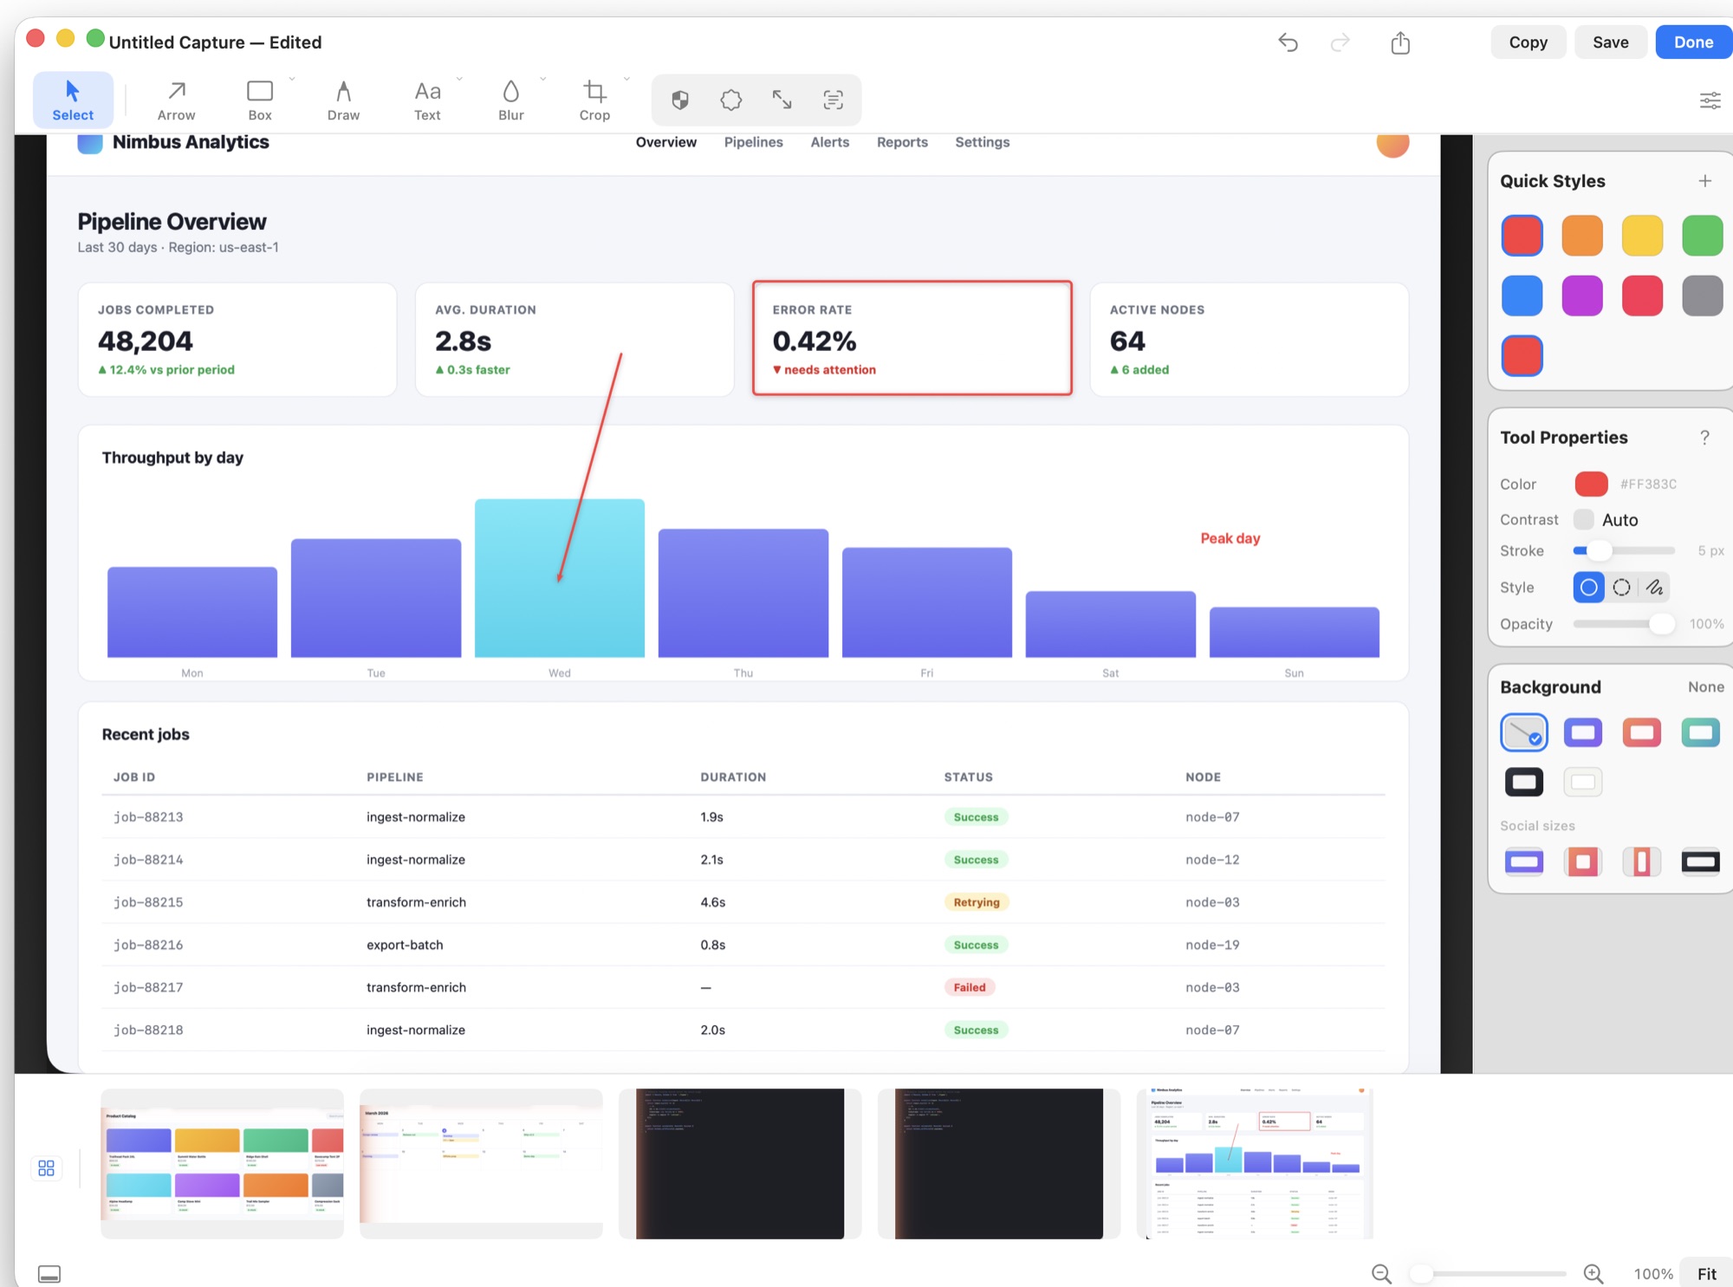Click the text recognition scan icon
The image size is (1733, 1287).
(x=834, y=101)
